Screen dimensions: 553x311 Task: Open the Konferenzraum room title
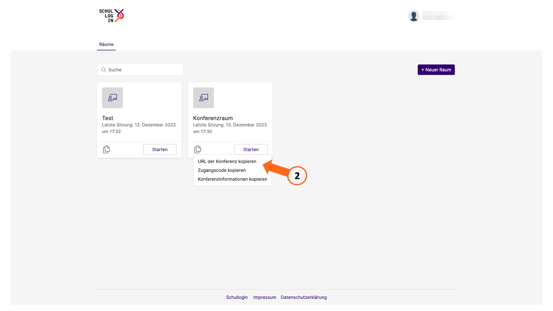click(x=213, y=118)
